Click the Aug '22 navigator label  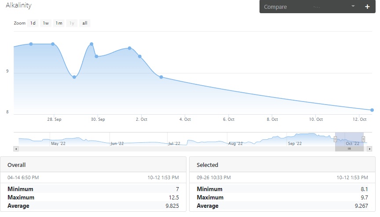235,144
